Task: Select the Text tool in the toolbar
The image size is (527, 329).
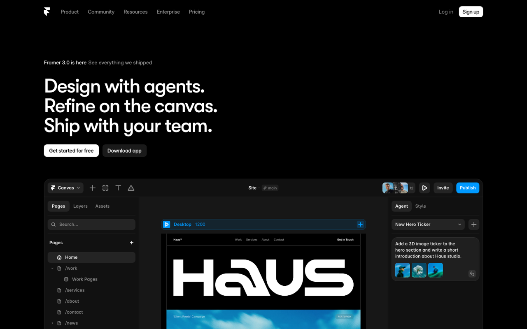Action: click(x=118, y=188)
